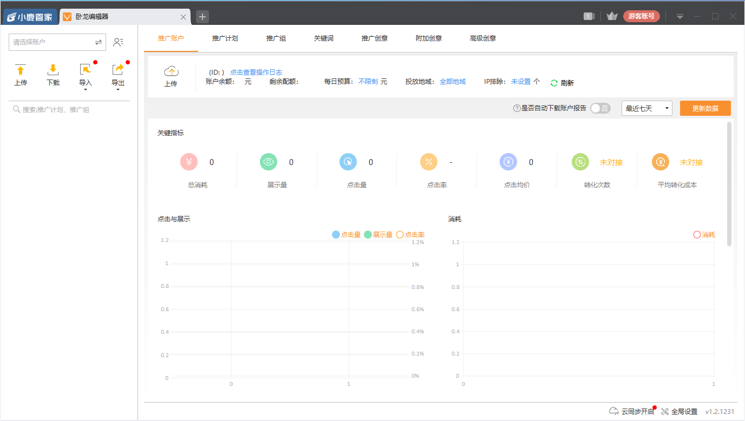
Task: Click the 全部地域 region link
Action: [x=453, y=82]
